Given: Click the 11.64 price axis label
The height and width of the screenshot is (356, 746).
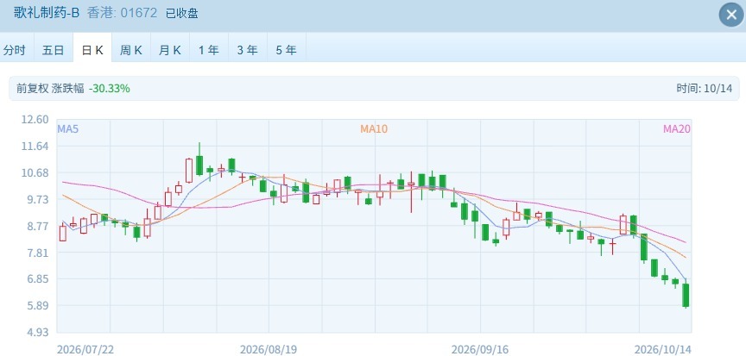Looking at the screenshot, I should click(35, 146).
